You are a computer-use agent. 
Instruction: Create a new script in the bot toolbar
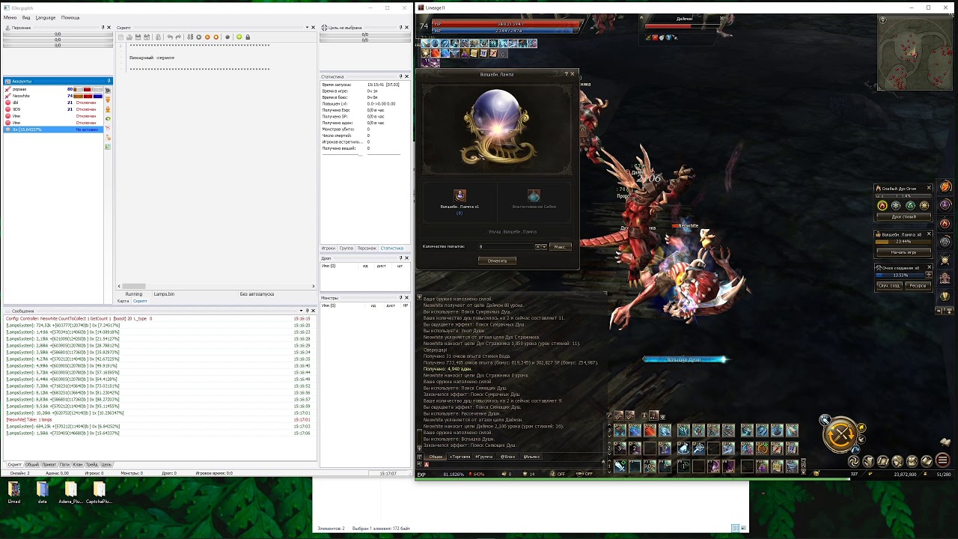pos(121,37)
